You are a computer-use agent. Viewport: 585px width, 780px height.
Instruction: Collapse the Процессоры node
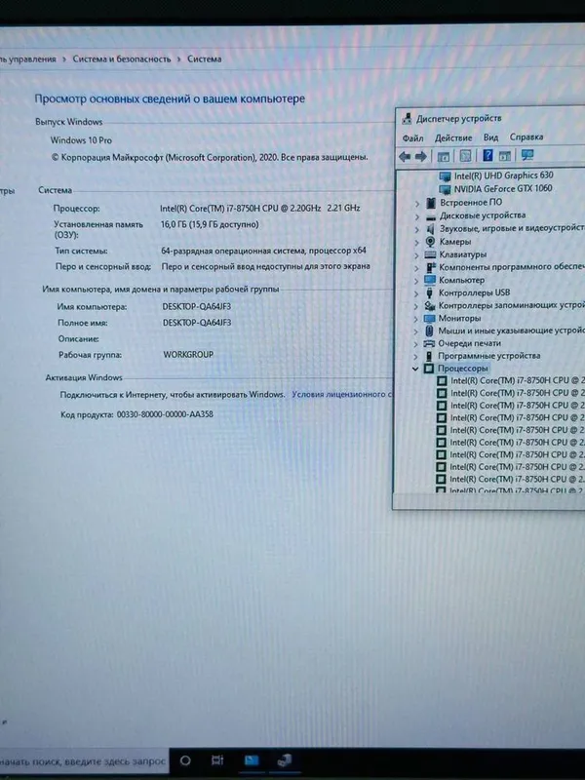pyautogui.click(x=415, y=370)
